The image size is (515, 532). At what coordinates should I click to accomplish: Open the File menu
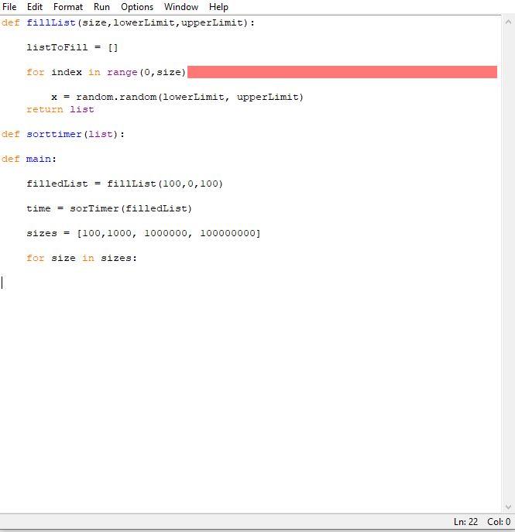tap(9, 7)
